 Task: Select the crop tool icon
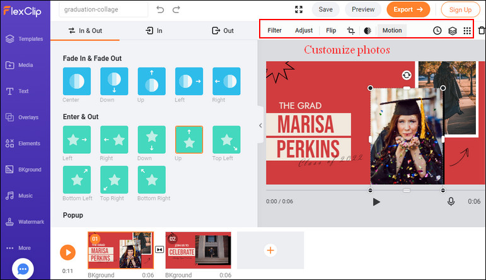pos(350,30)
